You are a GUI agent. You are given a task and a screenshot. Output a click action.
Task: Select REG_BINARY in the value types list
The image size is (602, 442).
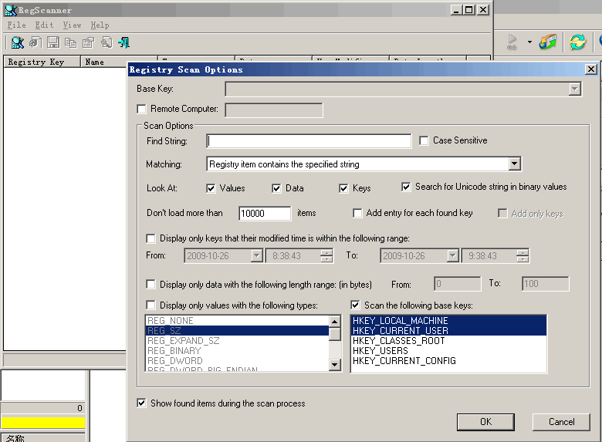[237, 351]
